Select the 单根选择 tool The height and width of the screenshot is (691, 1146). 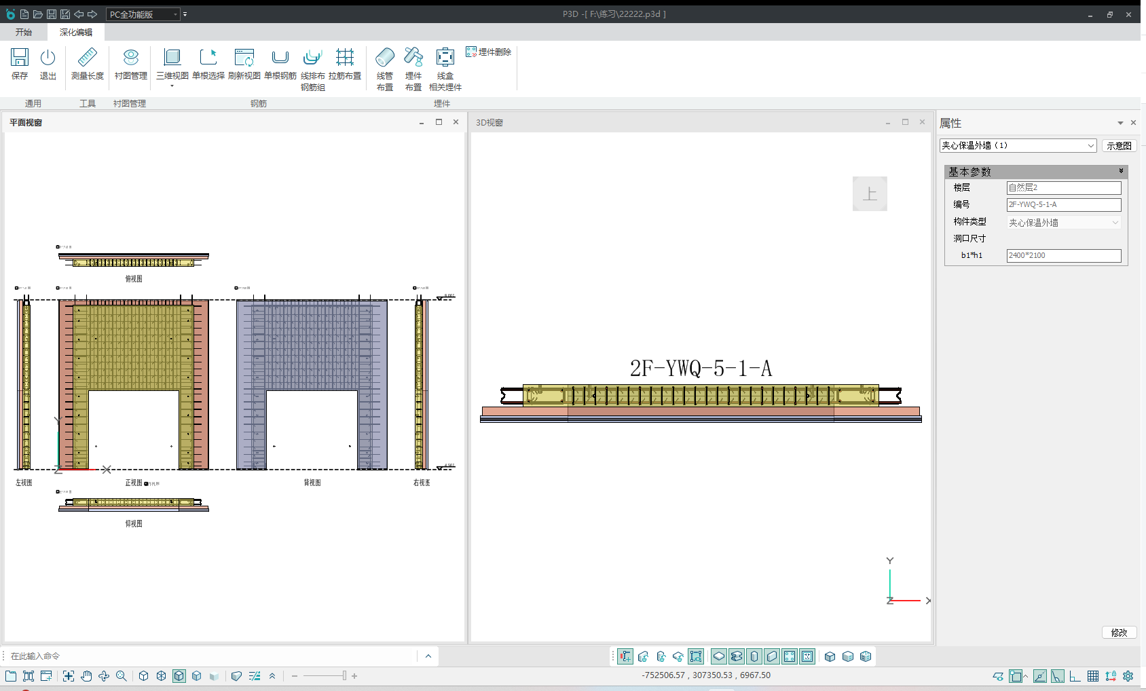click(208, 64)
